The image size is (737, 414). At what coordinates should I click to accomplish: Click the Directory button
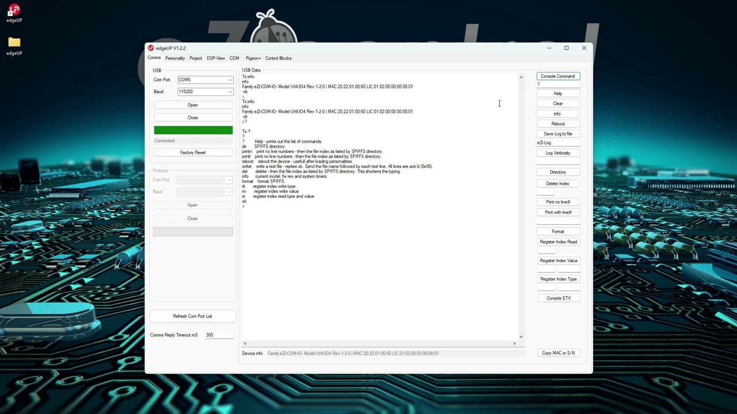coord(558,172)
